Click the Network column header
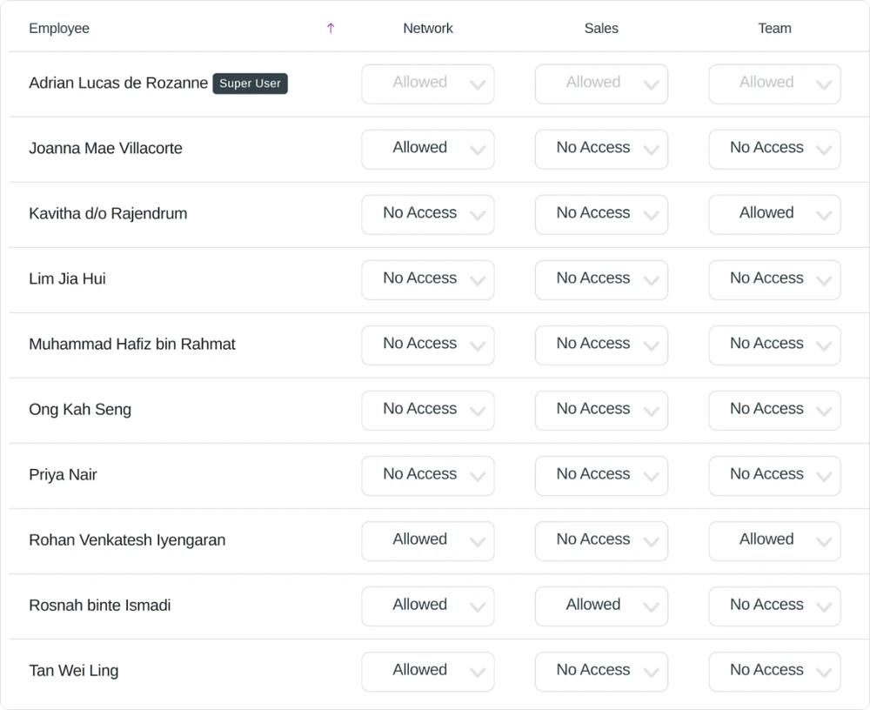This screenshot has width=870, height=710. click(428, 29)
